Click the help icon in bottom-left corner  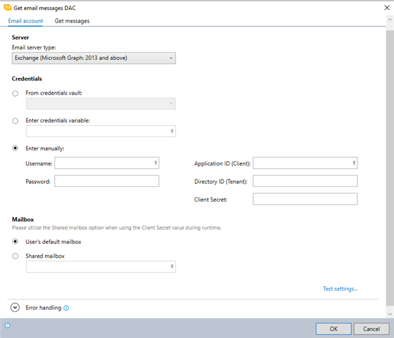pyautogui.click(x=7, y=326)
